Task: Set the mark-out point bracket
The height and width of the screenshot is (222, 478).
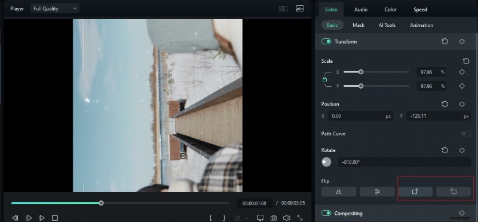Action: click(224, 218)
